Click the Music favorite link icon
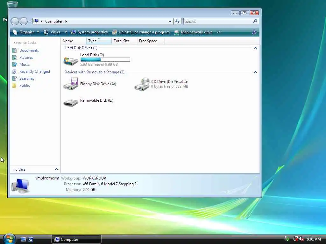 click(x=14, y=64)
